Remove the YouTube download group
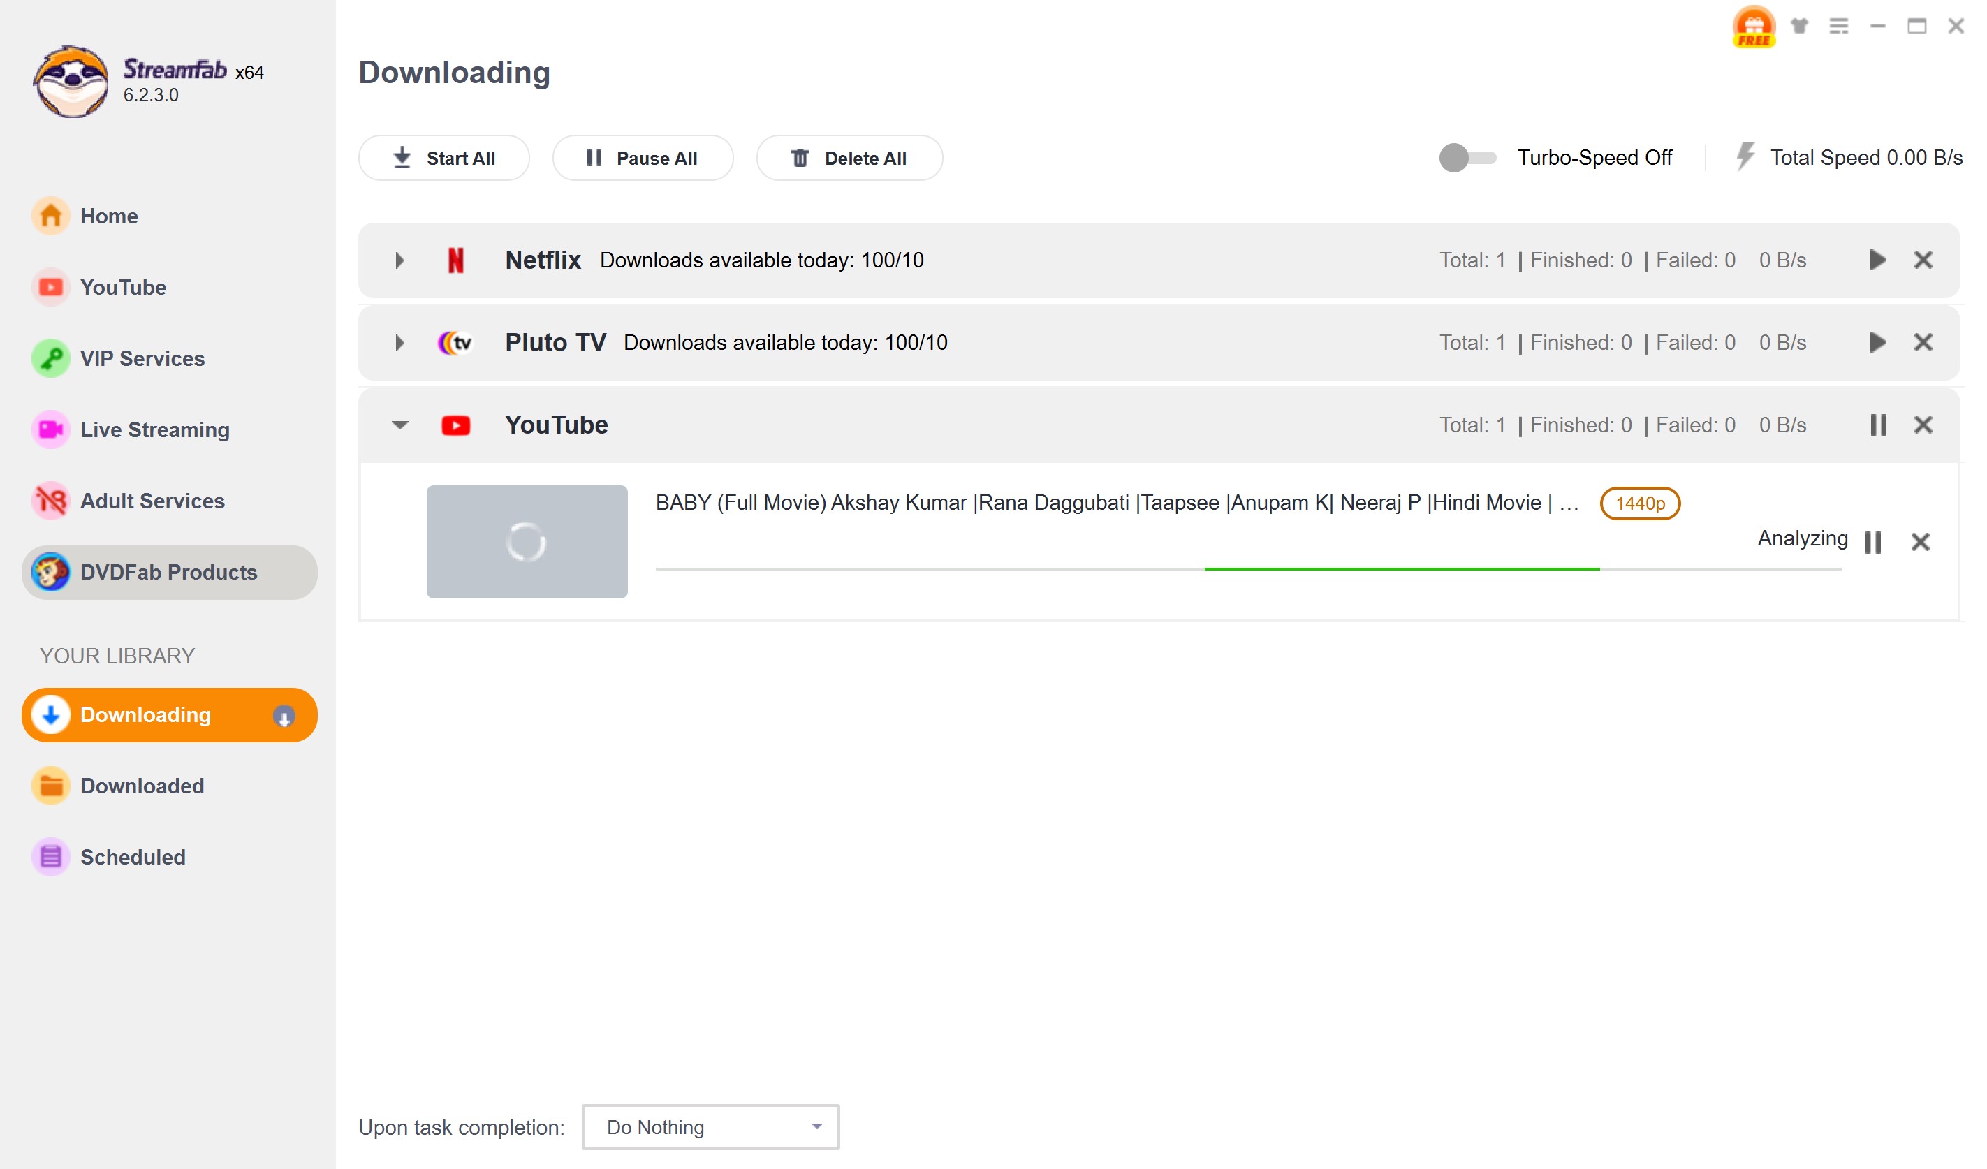 (1923, 426)
